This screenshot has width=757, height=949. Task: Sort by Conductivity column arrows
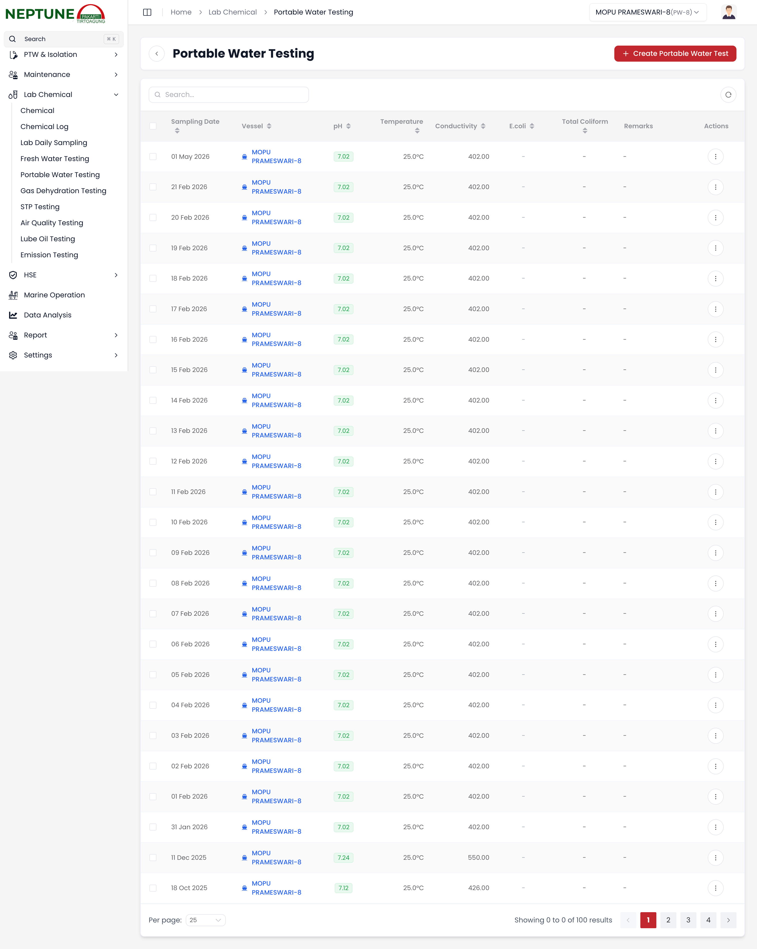(x=483, y=126)
